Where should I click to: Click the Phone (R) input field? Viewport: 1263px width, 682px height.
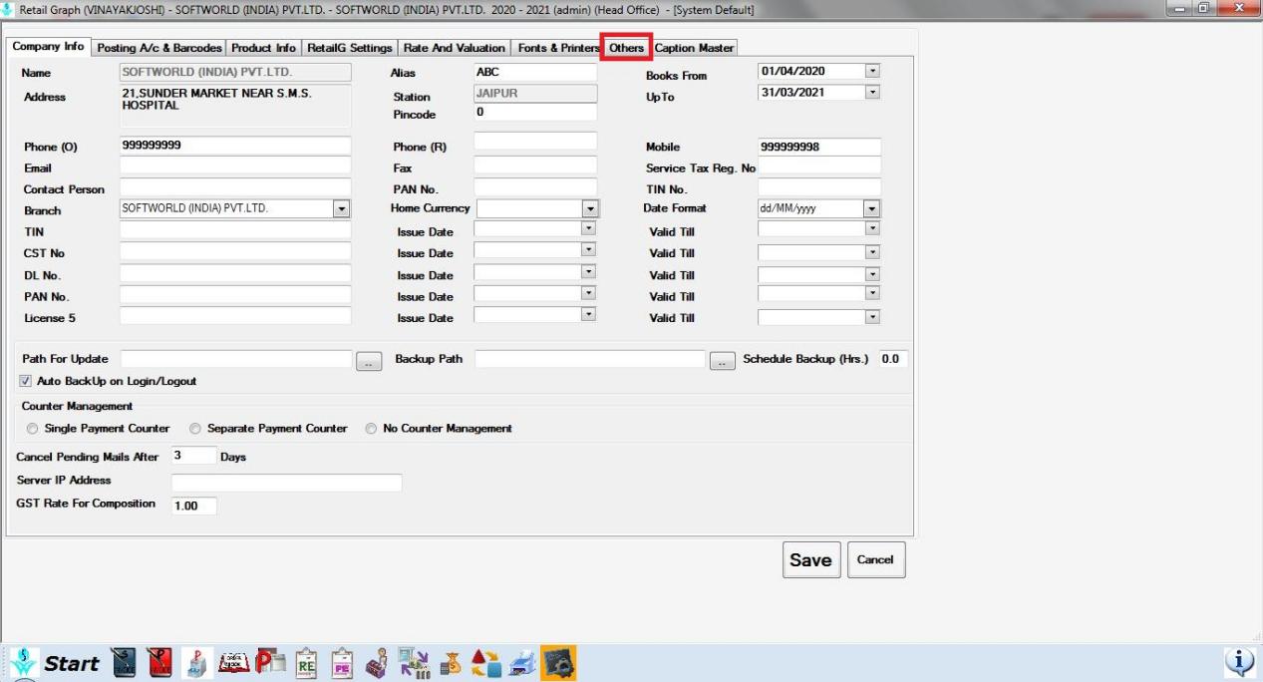click(535, 143)
